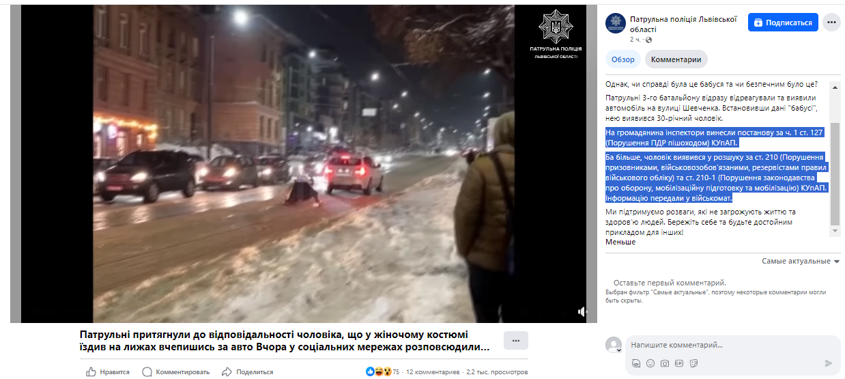Screen dimensions: 845x379
Task: Insert a GIF into the comment
Action: [x=679, y=363]
